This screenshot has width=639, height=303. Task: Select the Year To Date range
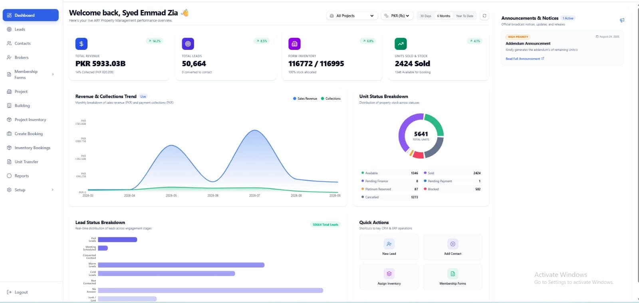point(464,16)
